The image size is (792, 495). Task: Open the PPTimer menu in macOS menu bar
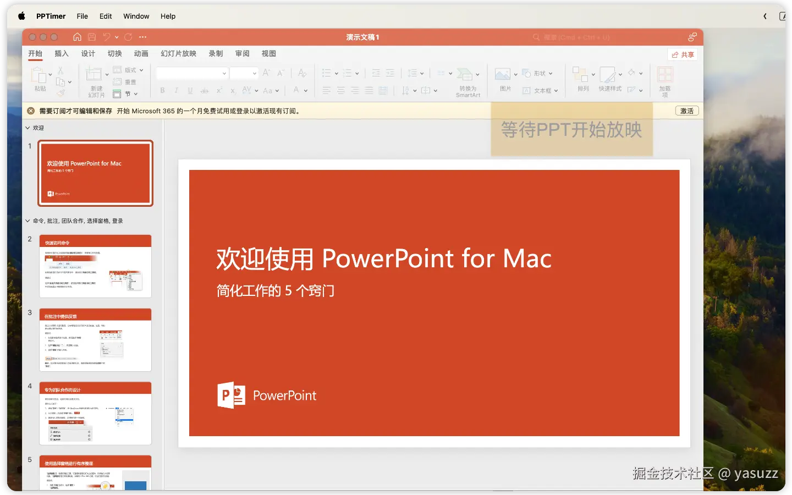51,16
